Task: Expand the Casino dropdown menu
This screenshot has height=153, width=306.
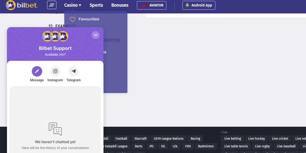Action: 73,5
